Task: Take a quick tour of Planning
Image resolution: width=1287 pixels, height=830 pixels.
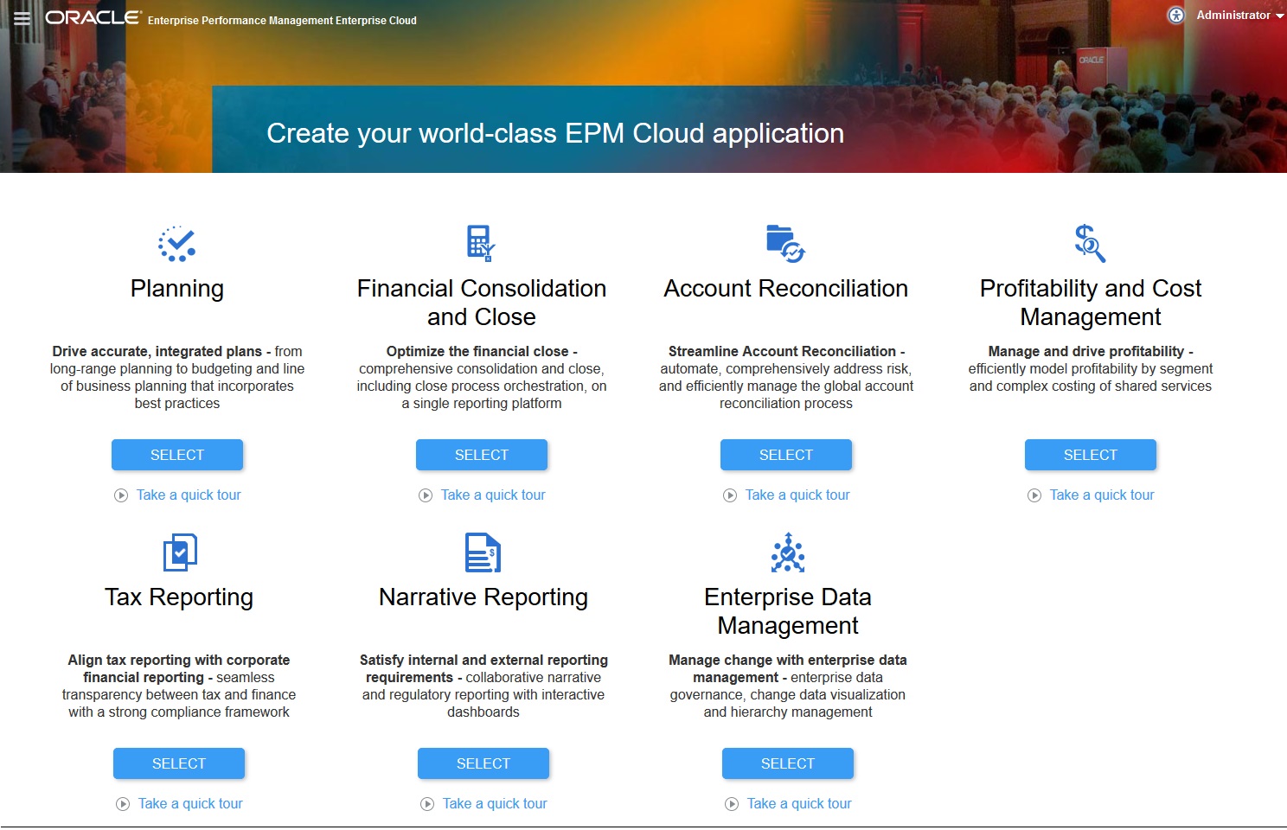Action: click(189, 495)
